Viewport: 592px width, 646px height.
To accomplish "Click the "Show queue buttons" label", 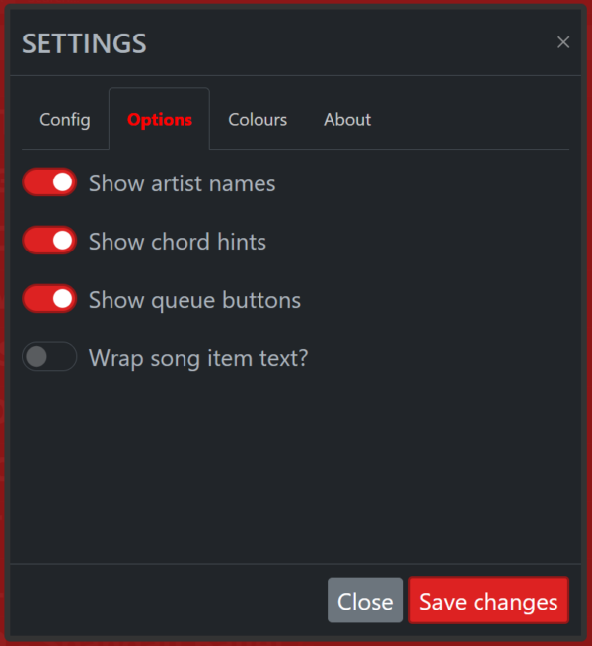I will 195,300.
